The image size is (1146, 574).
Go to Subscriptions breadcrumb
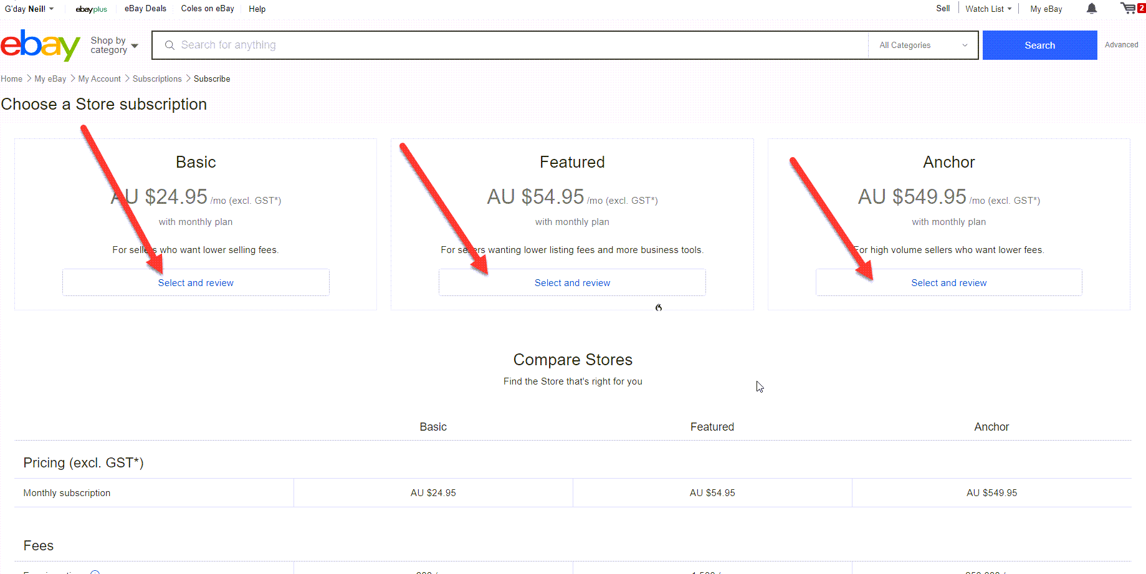point(157,79)
